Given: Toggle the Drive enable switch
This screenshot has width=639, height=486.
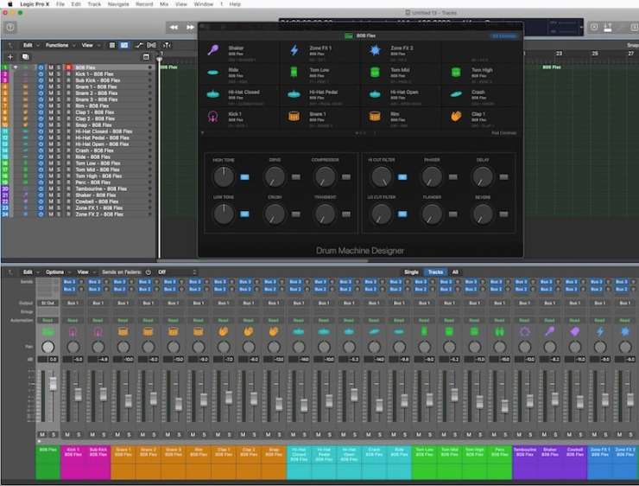Looking at the screenshot, I should [x=296, y=177].
